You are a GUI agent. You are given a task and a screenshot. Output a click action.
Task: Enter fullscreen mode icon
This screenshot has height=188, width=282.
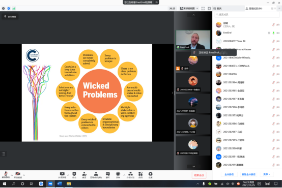pos(203,9)
